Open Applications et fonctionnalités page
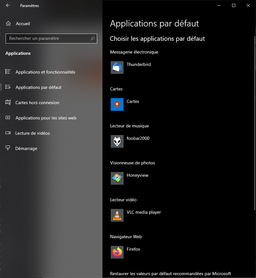 (x=45, y=72)
